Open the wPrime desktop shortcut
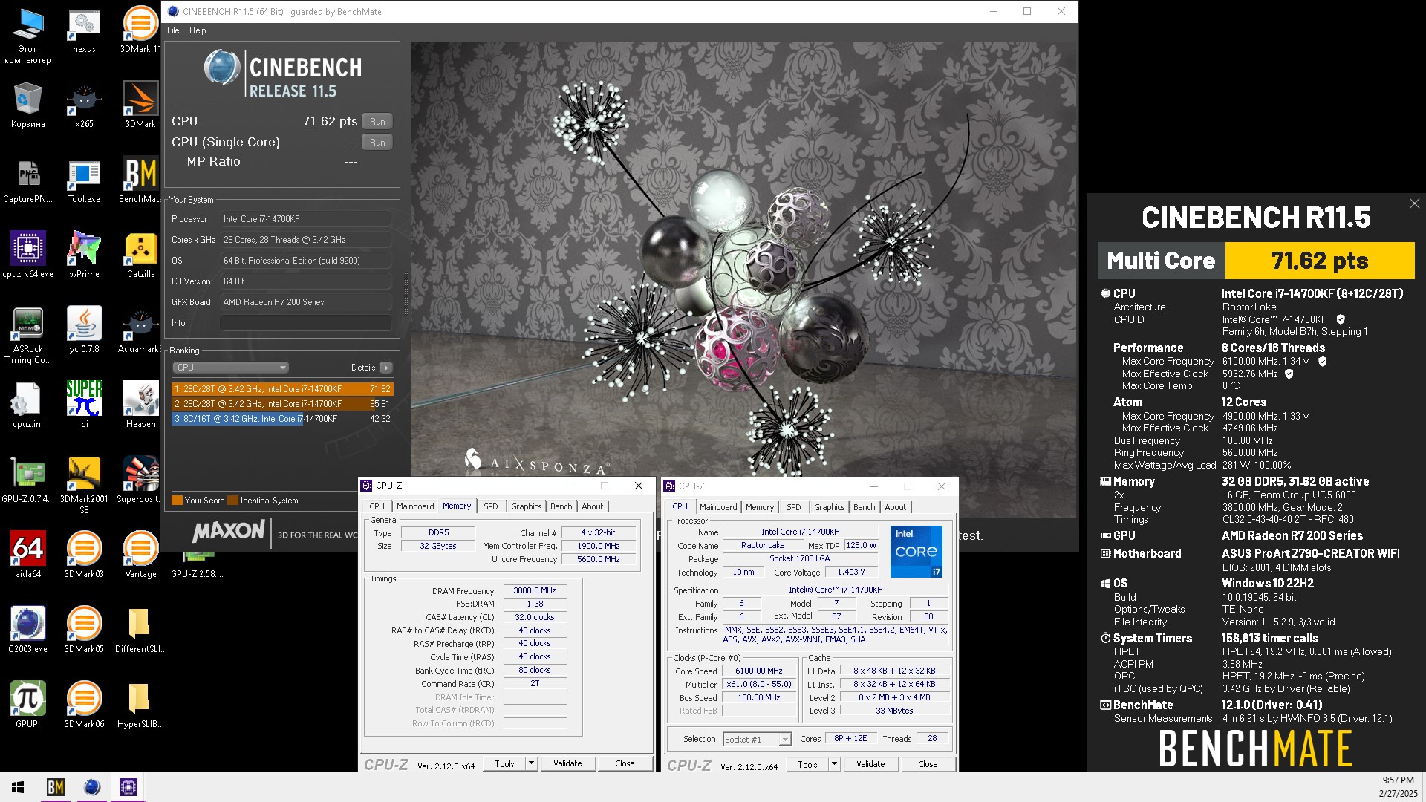Image resolution: width=1426 pixels, height=802 pixels. [x=84, y=255]
